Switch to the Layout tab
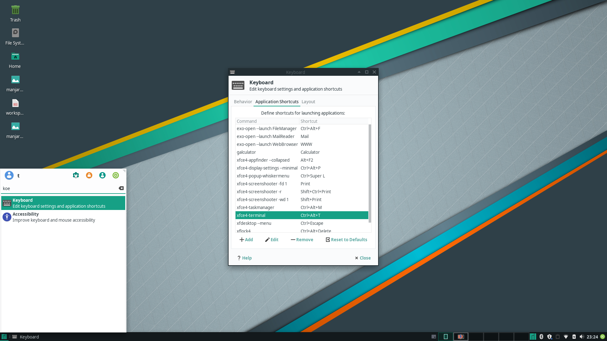 308,102
